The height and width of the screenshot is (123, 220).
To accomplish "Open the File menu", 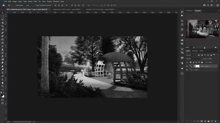I will tap(5, 1).
